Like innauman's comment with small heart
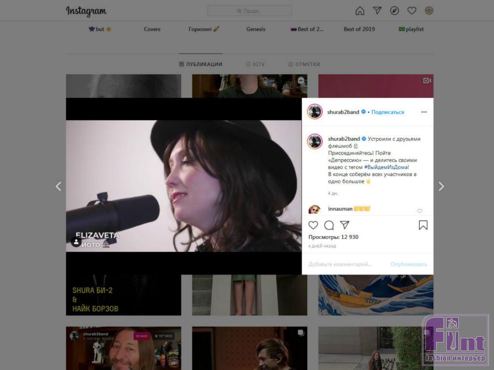This screenshot has height=370, width=494. 419,211
